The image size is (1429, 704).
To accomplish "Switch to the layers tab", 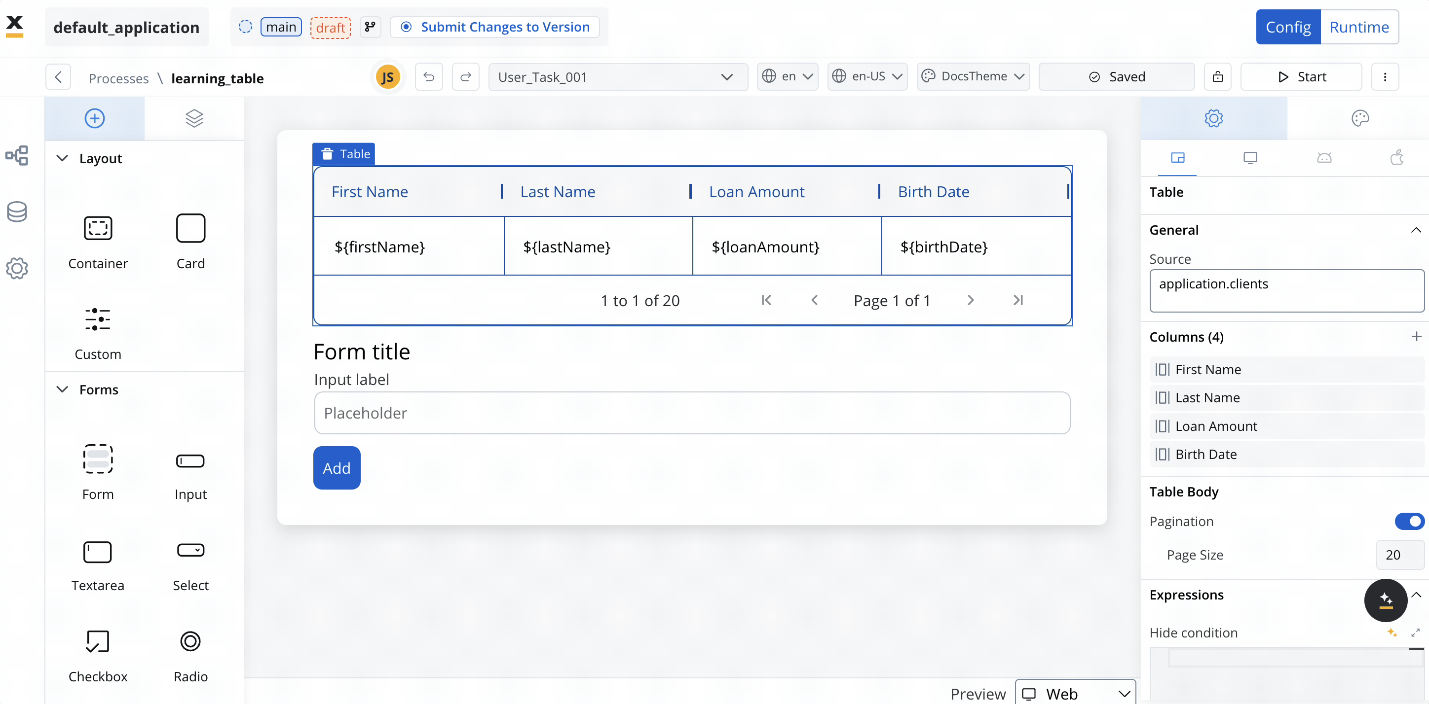I will [x=194, y=118].
